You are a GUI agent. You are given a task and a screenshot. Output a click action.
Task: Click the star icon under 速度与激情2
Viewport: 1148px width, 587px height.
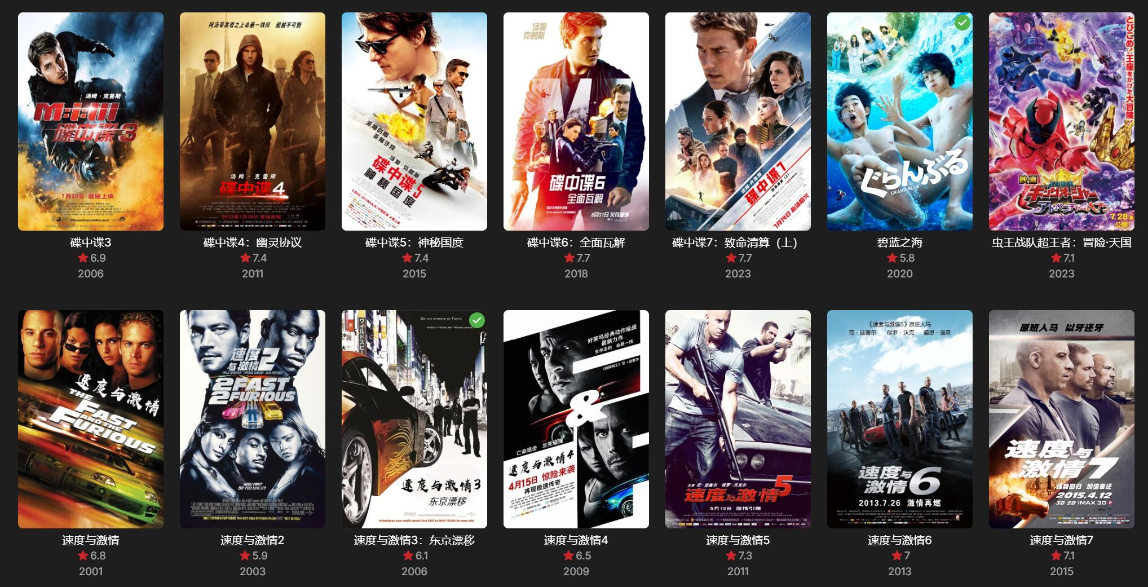click(245, 555)
